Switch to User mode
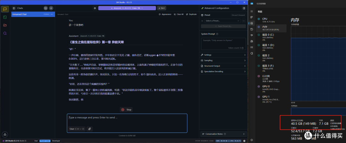The width and height of the screenshot is (346, 143). (36, 141)
